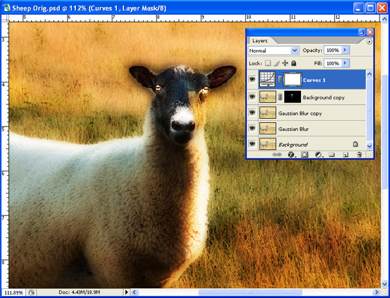Image resolution: width=390 pixels, height=298 pixels.
Task: Open the Layers panel flyout menu
Action: [369, 42]
